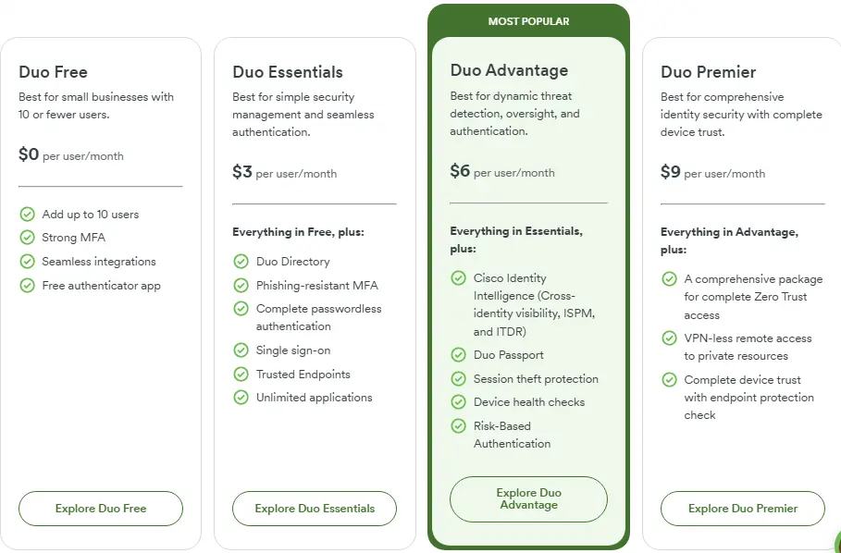Click the MOST POPULAR banner
This screenshot has width=841, height=553.
(x=528, y=20)
